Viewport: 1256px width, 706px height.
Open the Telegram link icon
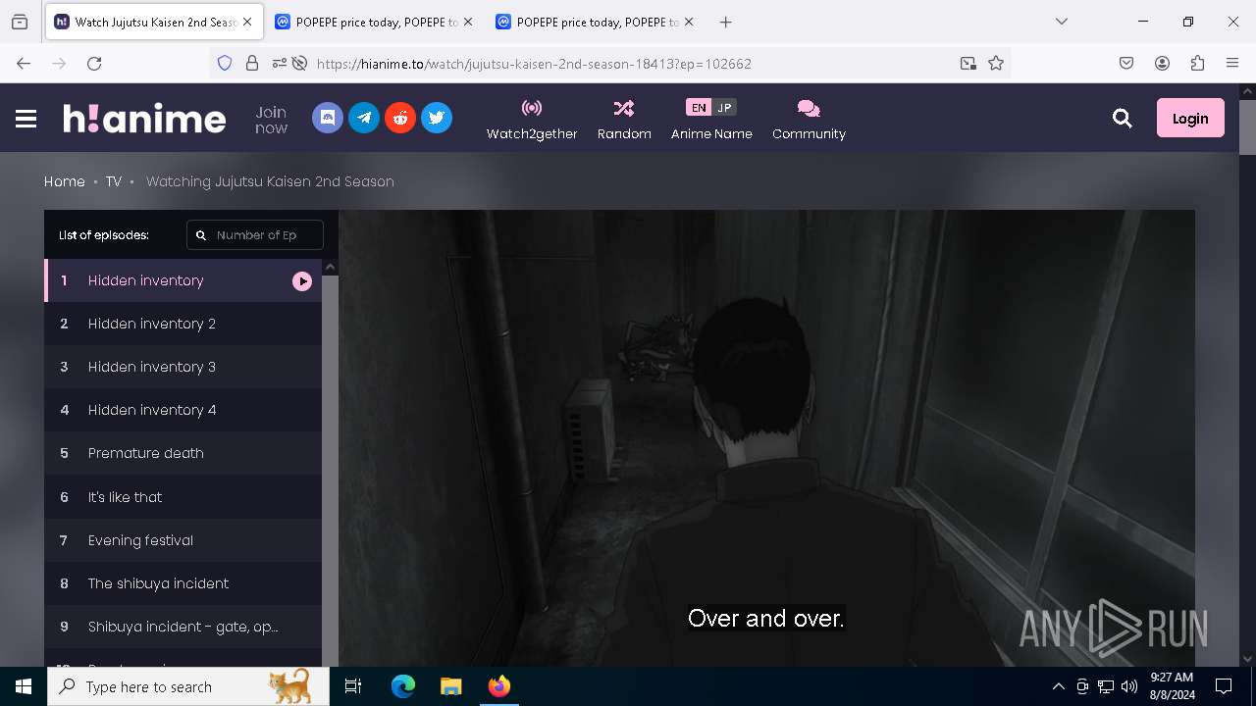pyautogui.click(x=364, y=118)
